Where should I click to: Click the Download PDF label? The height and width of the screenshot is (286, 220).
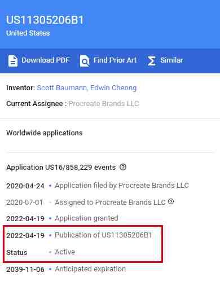(x=46, y=60)
